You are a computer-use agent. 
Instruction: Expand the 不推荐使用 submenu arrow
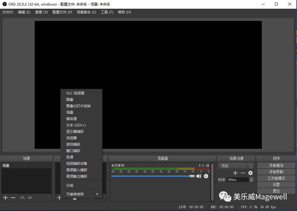pos(97,194)
